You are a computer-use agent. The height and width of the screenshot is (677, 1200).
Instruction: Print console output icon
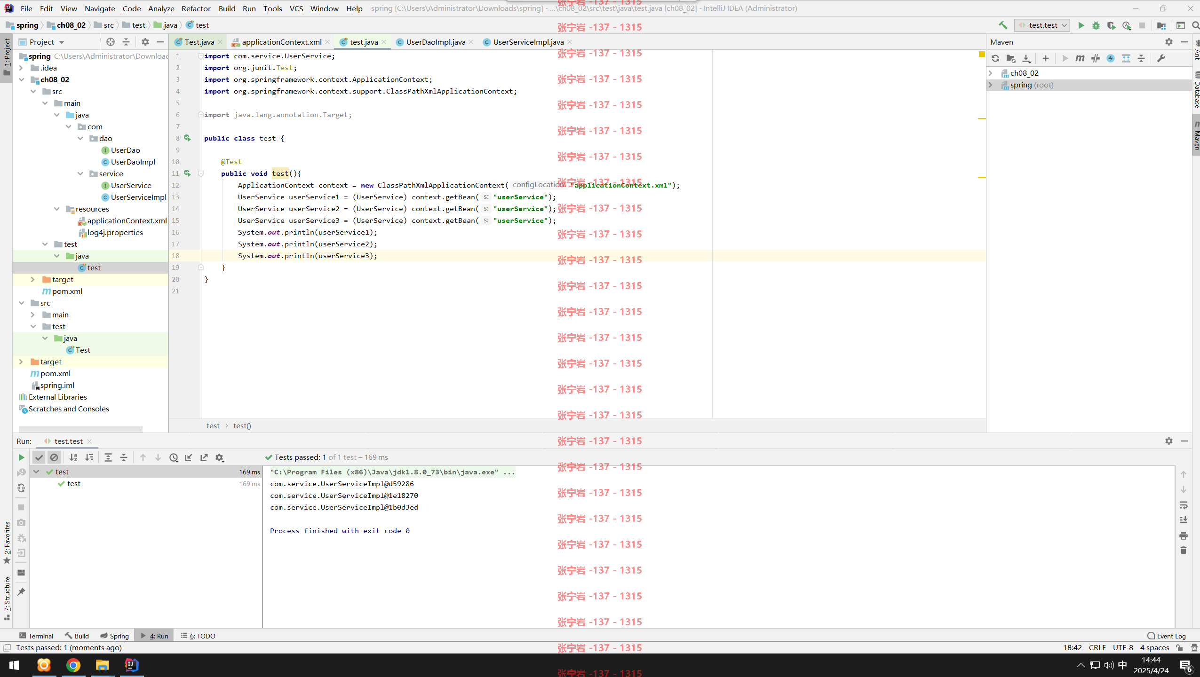(x=1184, y=535)
